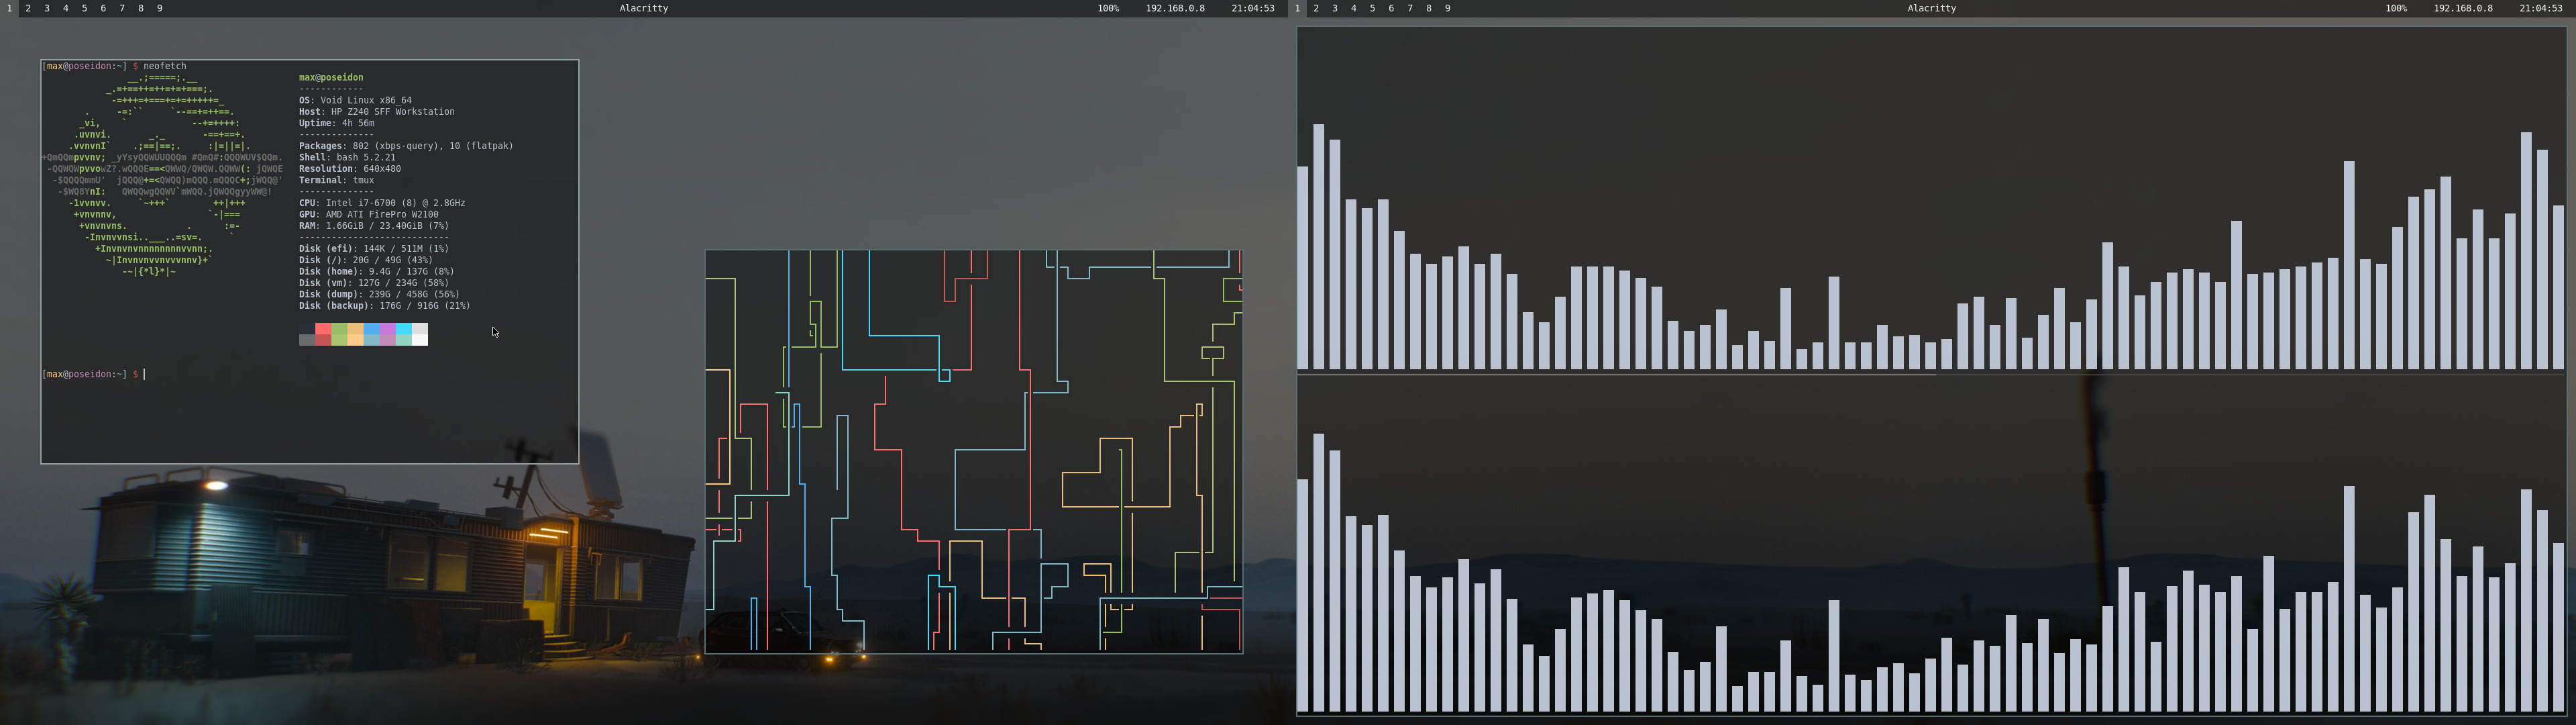Click the 100% indicator on right bar

2396,8
